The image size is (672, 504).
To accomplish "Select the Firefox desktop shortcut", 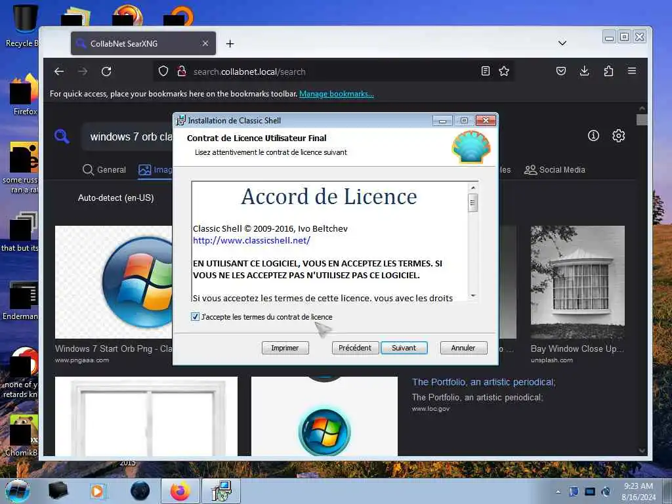I will (24, 94).
